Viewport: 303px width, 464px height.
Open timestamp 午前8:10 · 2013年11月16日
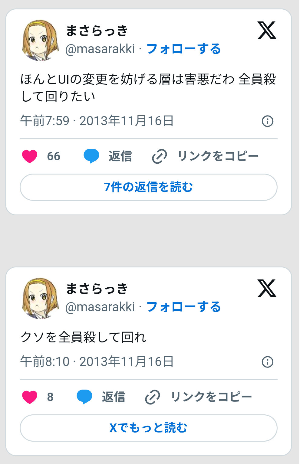(x=97, y=362)
